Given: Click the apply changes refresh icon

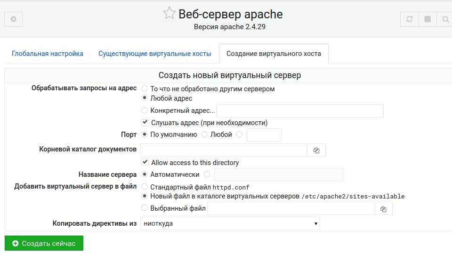Looking at the screenshot, I should coord(409,19).
